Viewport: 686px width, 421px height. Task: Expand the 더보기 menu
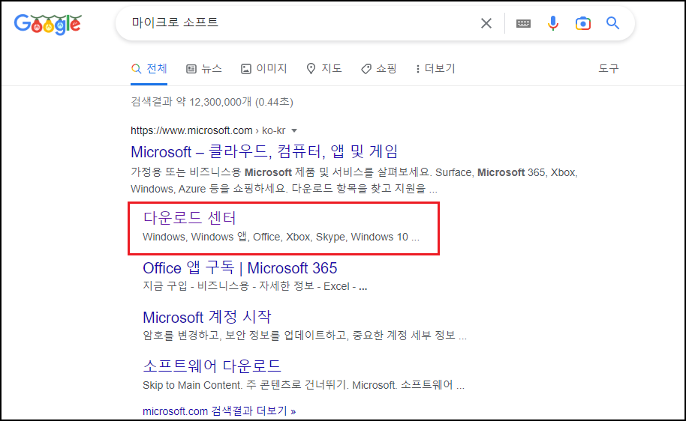pyautogui.click(x=436, y=69)
